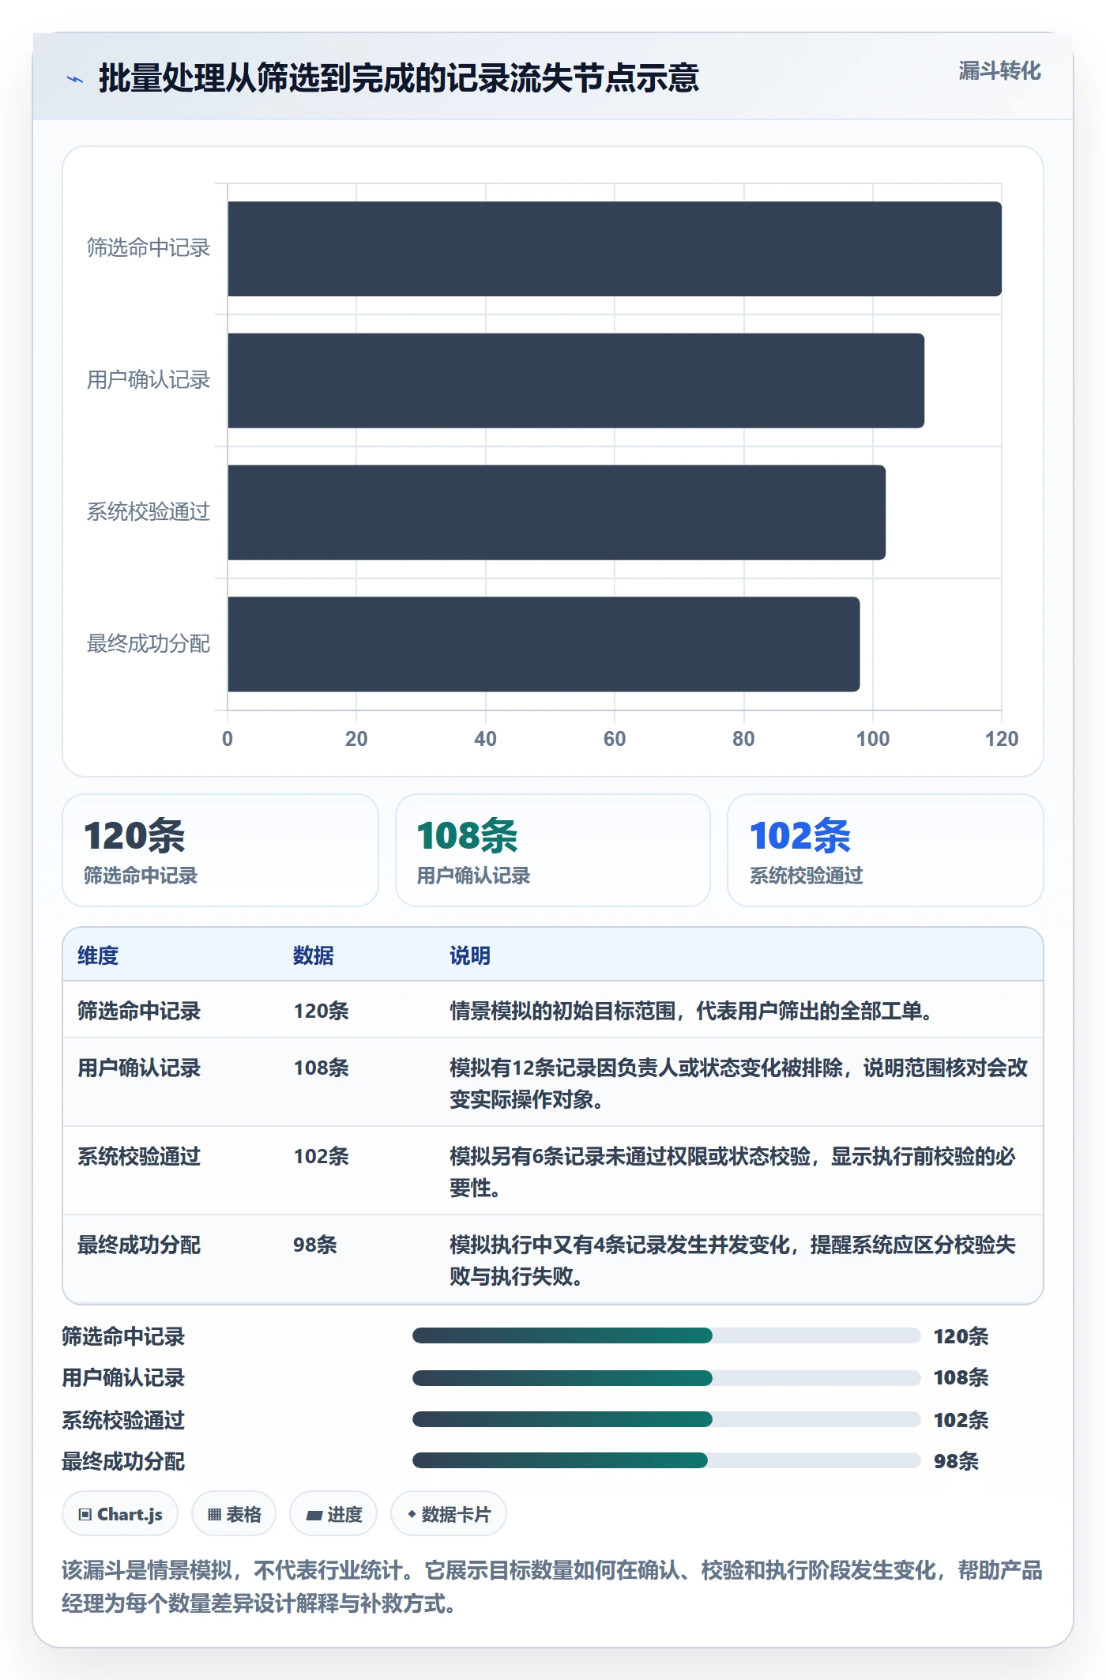Open the 102条 summary card
This screenshot has width=1106, height=1680.
click(x=886, y=850)
